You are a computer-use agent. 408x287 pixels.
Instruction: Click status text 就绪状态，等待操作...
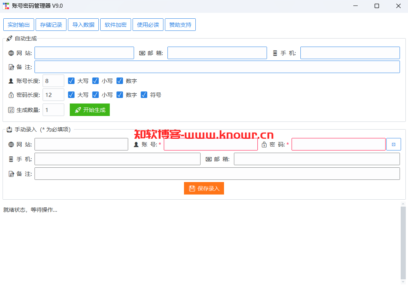pos(30,210)
